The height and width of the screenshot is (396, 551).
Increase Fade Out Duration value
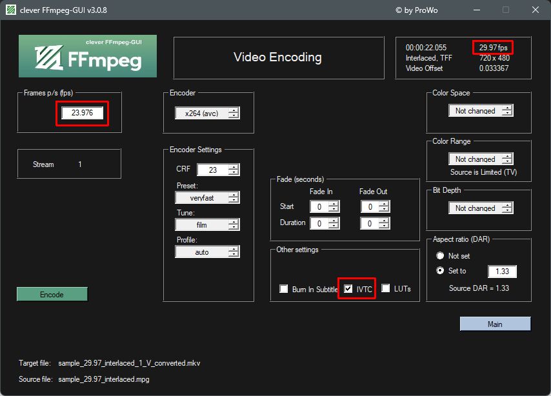pyautogui.click(x=384, y=221)
